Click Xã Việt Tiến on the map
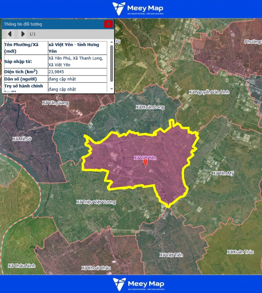The width and height of the screenshot is (262, 293). click(x=171, y=255)
